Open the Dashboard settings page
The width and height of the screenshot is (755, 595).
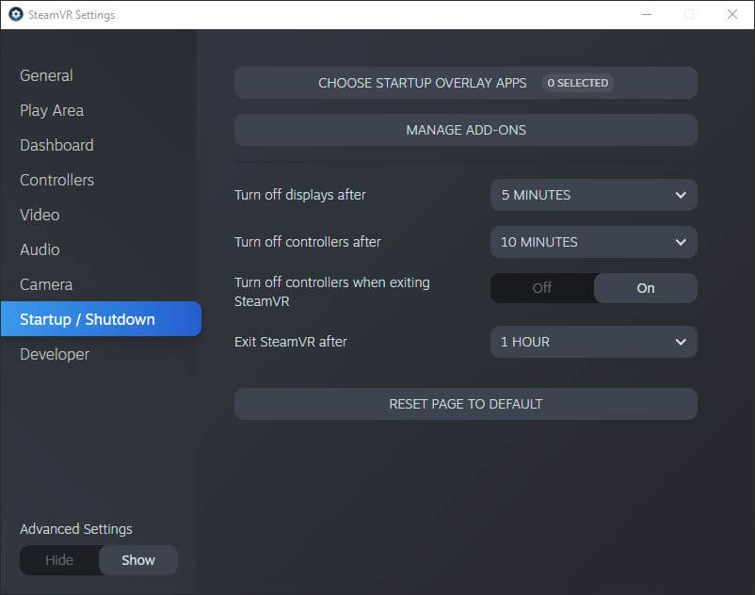point(56,145)
